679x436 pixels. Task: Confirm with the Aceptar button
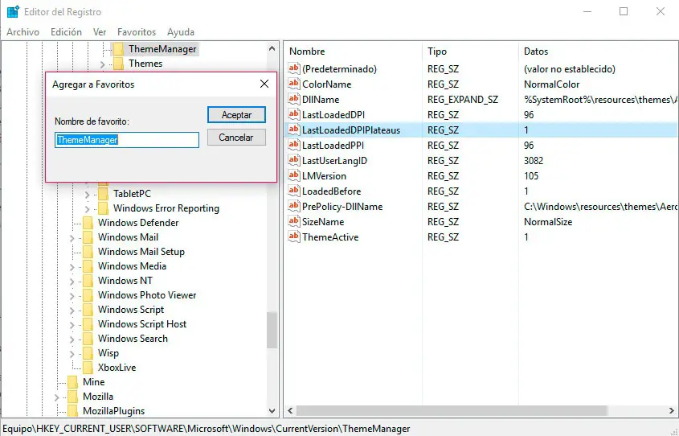[x=236, y=115]
